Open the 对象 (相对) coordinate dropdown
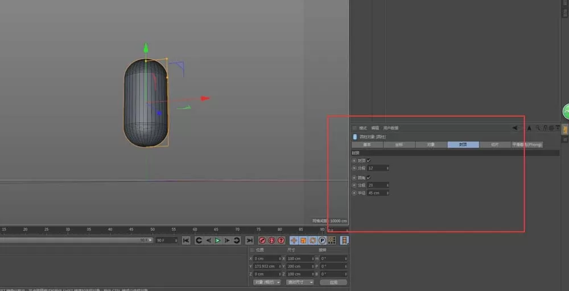Screen dimensions: 569x291 (x=267, y=282)
